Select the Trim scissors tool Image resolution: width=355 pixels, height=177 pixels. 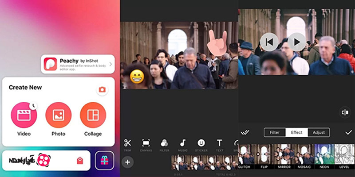[127, 145]
